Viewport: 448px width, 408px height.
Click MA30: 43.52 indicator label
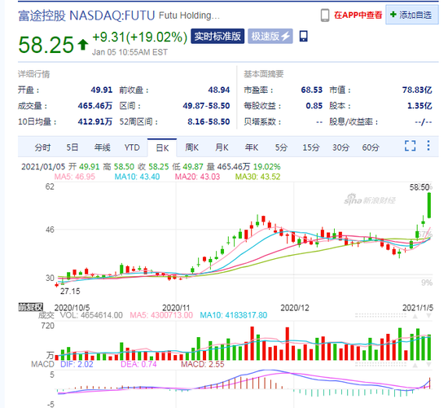point(257,177)
